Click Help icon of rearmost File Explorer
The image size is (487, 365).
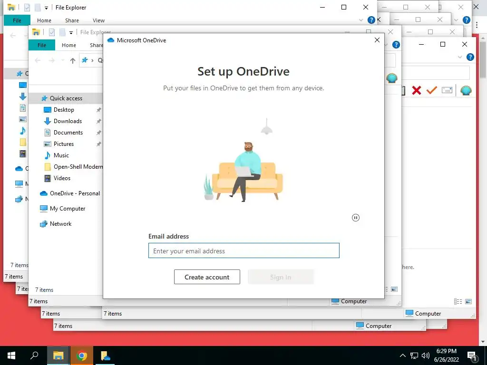coord(371,20)
